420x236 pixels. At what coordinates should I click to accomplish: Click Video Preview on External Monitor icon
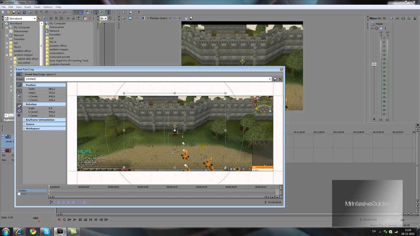[130, 18]
